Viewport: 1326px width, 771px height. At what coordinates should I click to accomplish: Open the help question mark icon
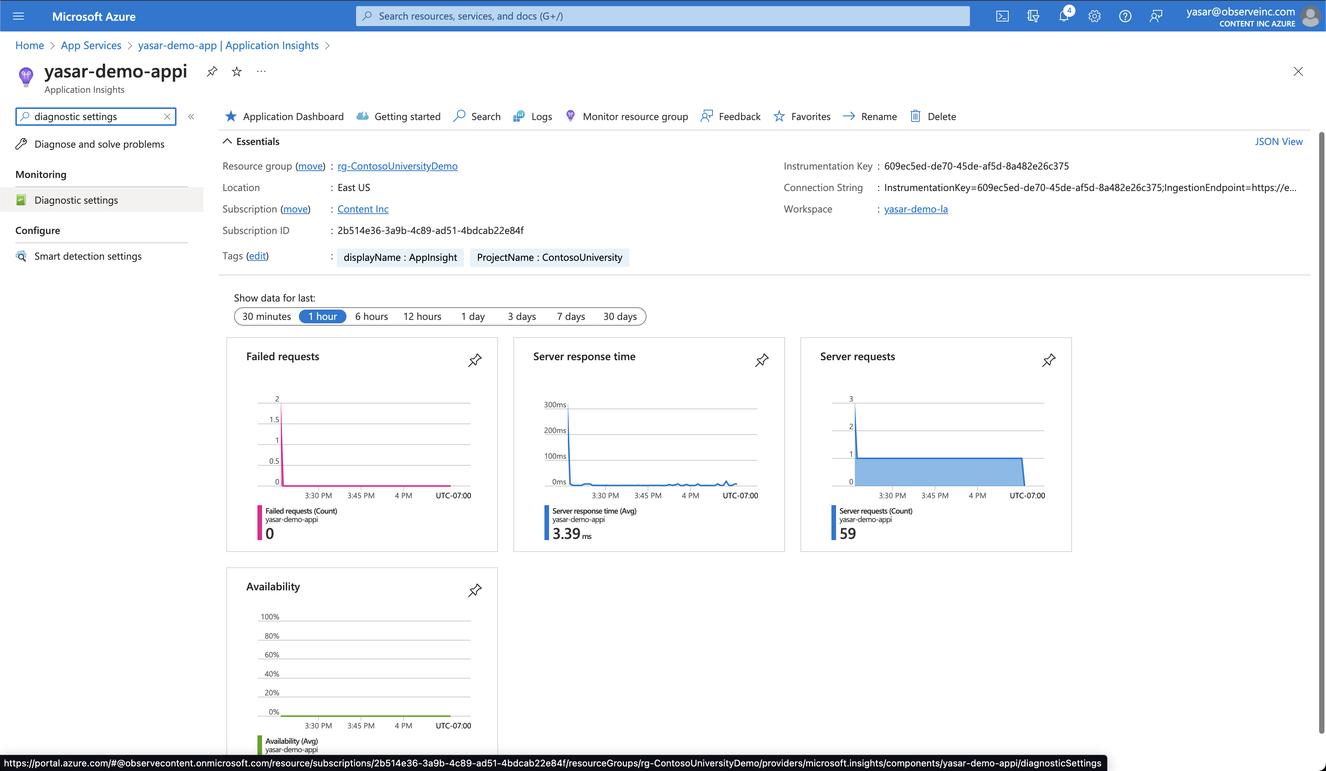(1125, 16)
